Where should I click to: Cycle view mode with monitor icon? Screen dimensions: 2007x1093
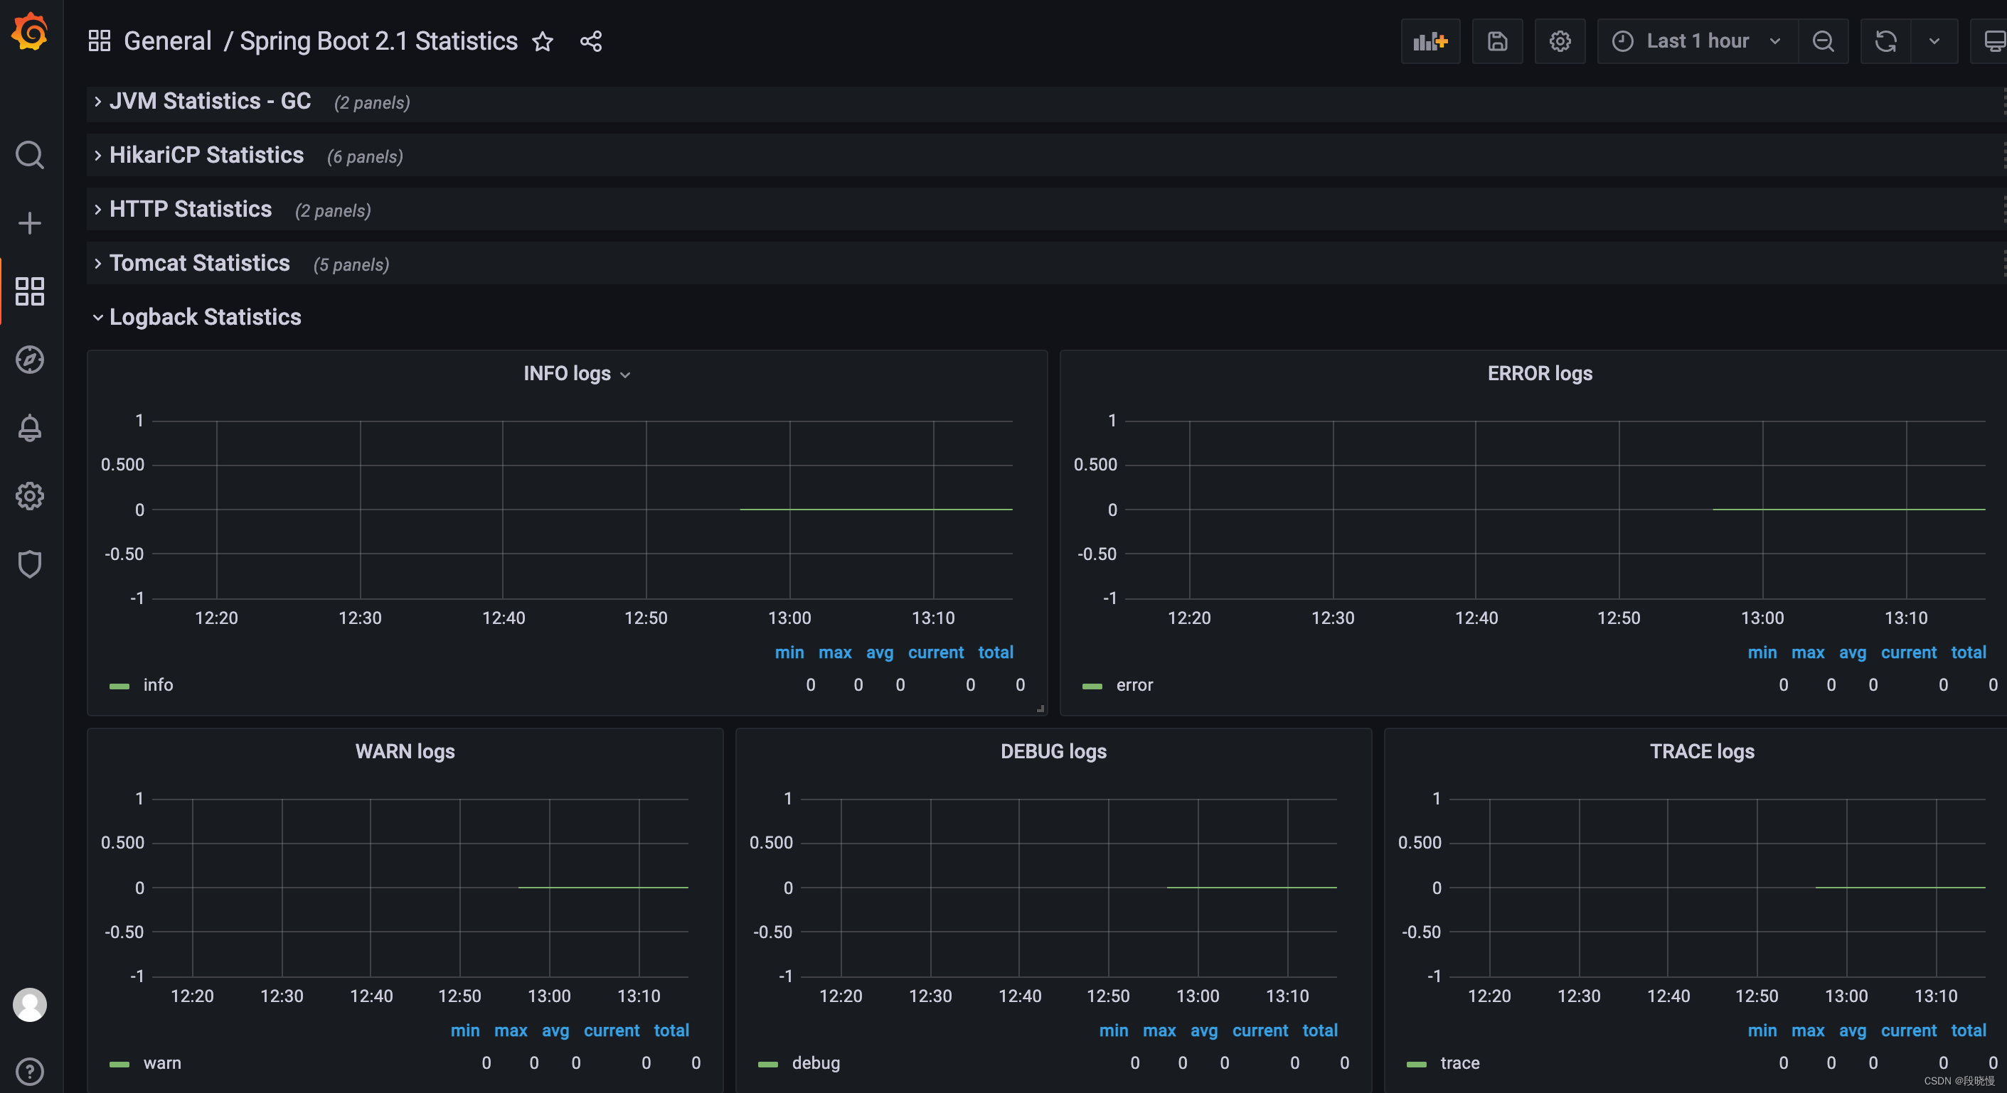click(x=1993, y=41)
